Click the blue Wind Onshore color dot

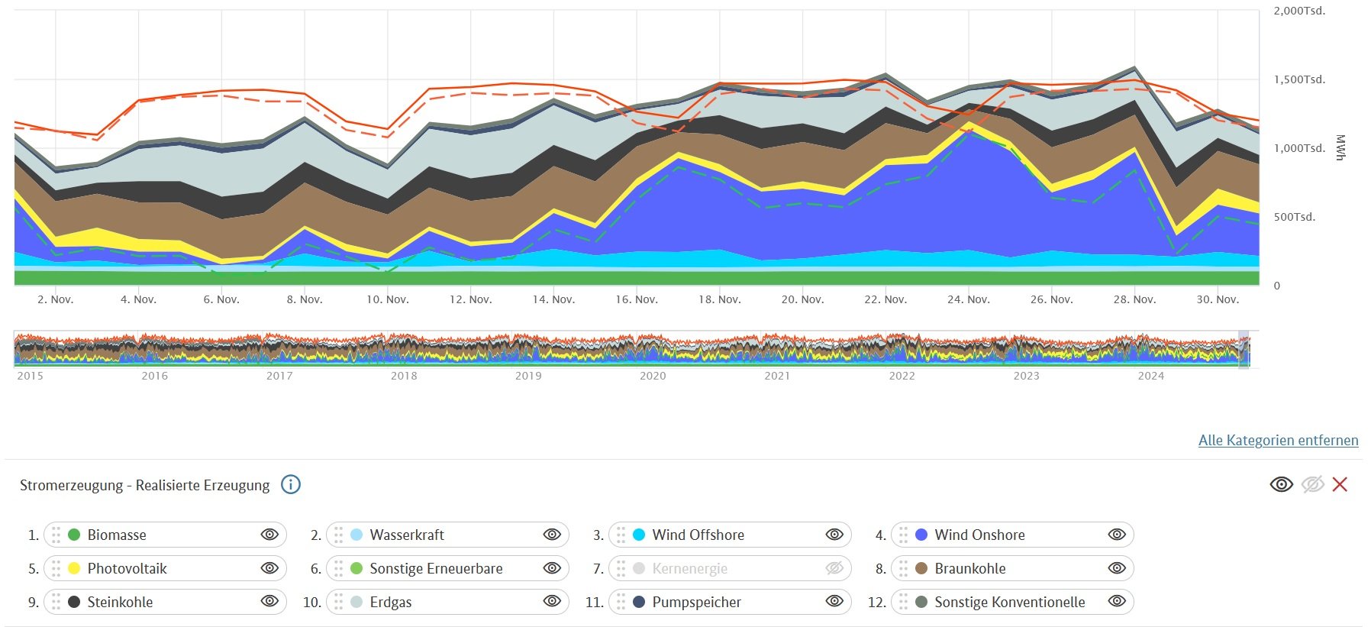point(921,535)
